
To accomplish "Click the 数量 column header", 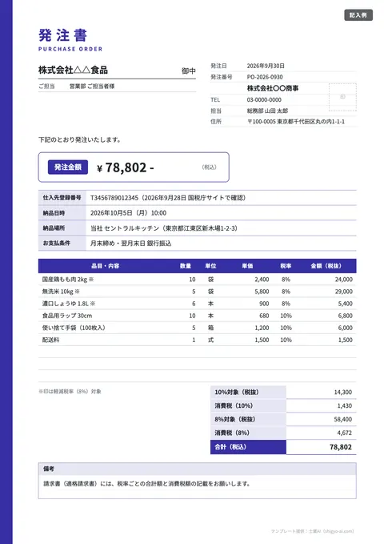I will coord(186,266).
